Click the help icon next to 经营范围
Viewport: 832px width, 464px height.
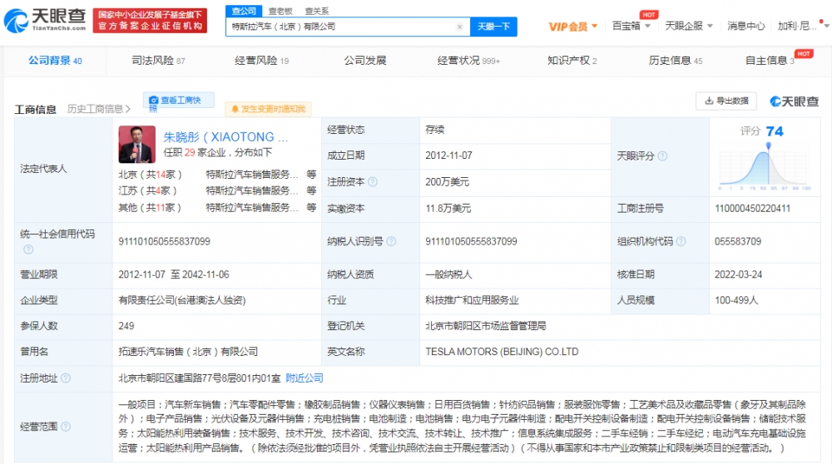click(65, 427)
